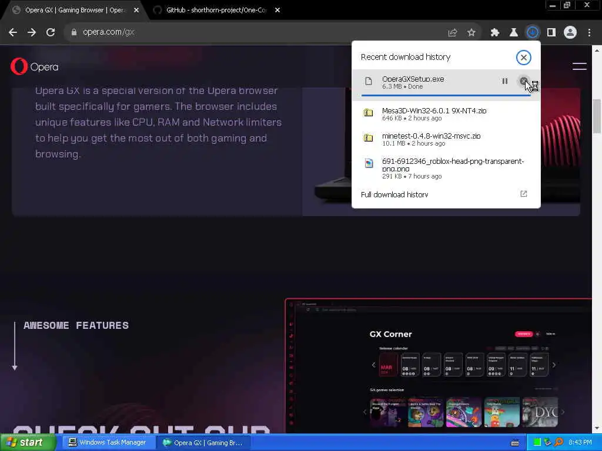Open the Extensions puzzle piece menu
The width and height of the screenshot is (602, 451).
tap(495, 33)
